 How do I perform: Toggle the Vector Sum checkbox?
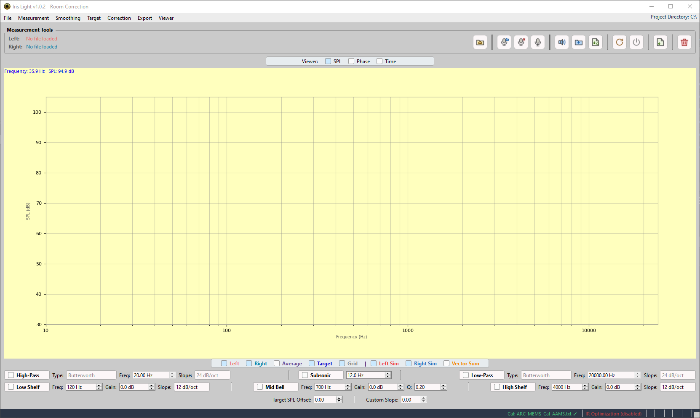pyautogui.click(x=446, y=363)
